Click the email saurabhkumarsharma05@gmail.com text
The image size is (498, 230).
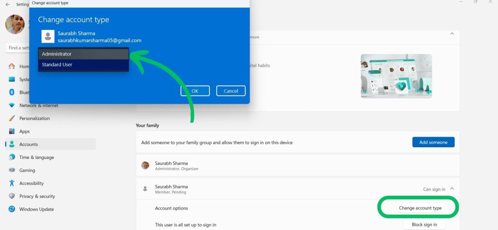[x=100, y=41]
